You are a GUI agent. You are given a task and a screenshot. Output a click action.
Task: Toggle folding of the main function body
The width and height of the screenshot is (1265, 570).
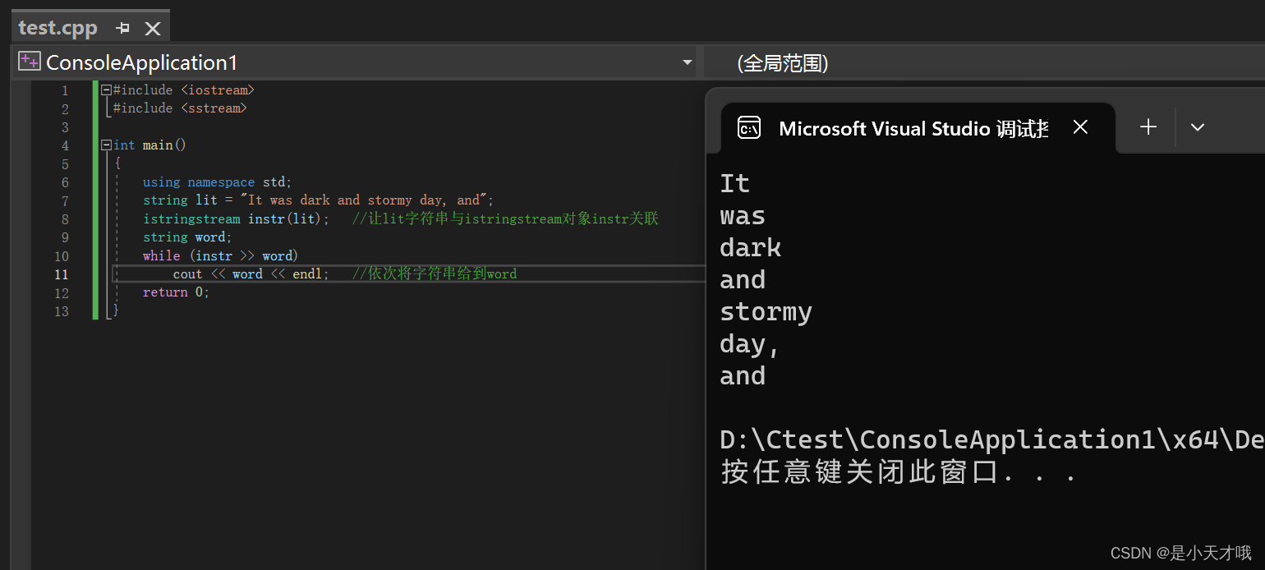click(x=107, y=145)
